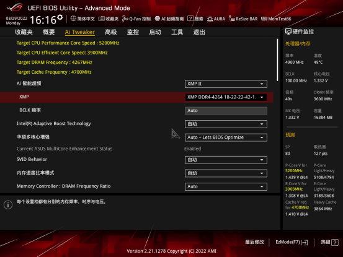343x257 pixels.
Task: Click the EzMode(F7) button
Action: pos(292,242)
